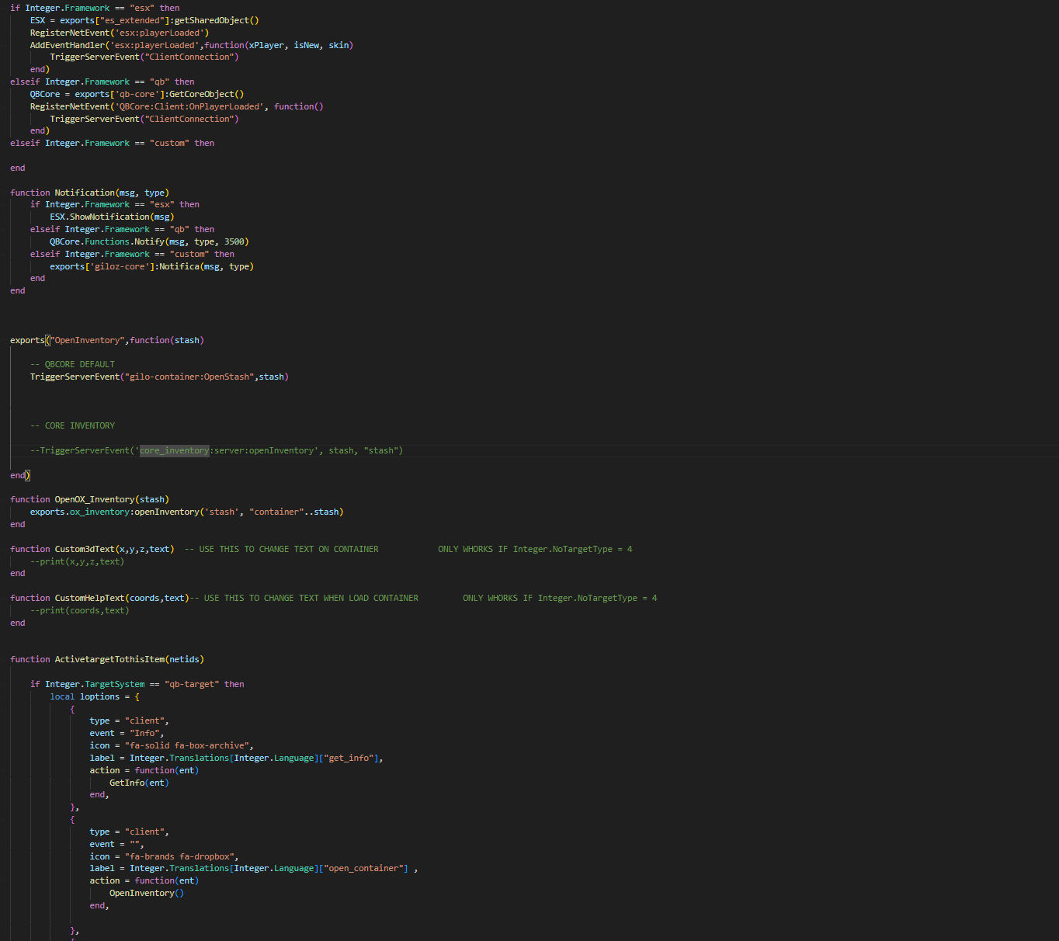Click the highlighted core_inventory word
The image size is (1059, 941).
pos(174,450)
